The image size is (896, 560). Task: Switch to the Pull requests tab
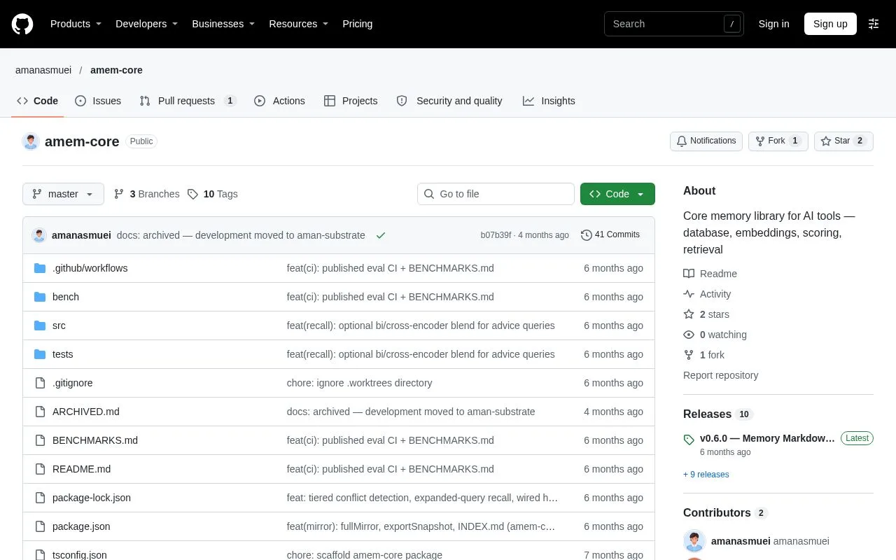tap(188, 101)
